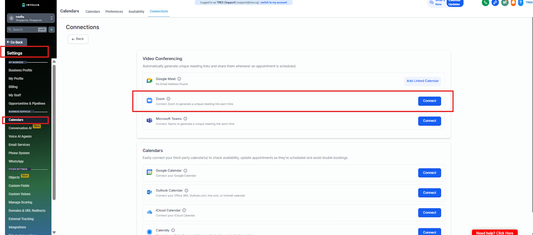
Task: Open External Tracking settings
Action: coord(21,219)
